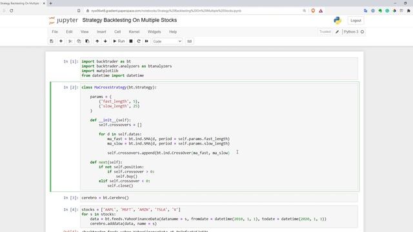Click the Trusted notebook indicator
This screenshot has height=232, width=413.
(325, 32)
